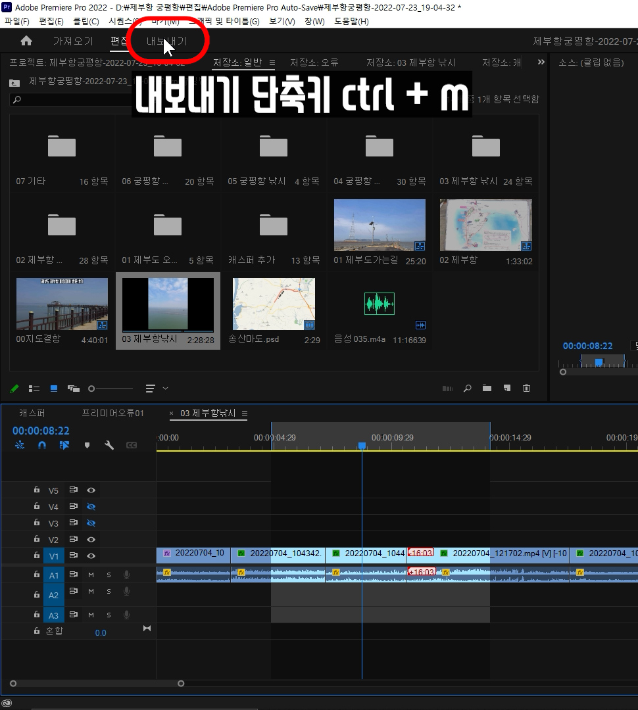
Task: Add a marker with the marker icon
Action: pos(87,446)
